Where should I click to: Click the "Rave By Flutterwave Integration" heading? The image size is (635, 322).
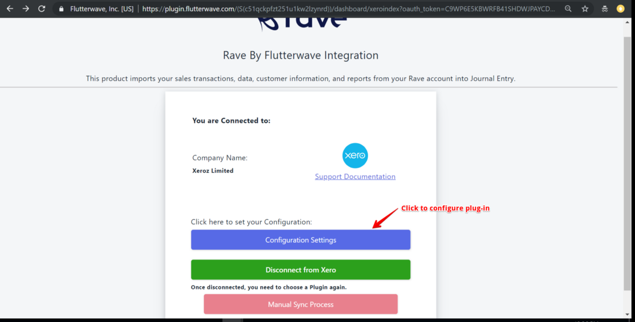click(x=301, y=56)
